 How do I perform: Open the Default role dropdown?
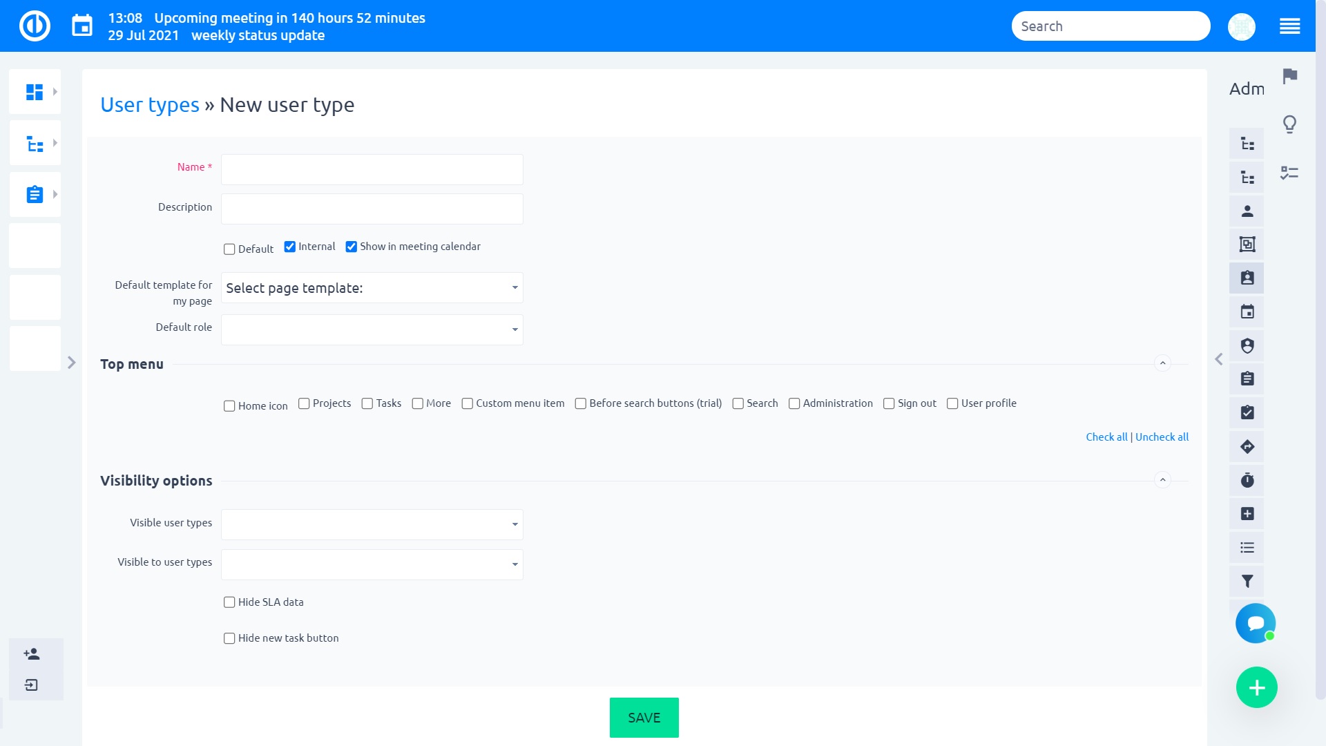click(x=372, y=329)
